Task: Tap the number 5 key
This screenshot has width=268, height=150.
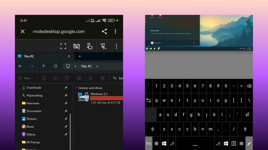Action: tap(187, 86)
